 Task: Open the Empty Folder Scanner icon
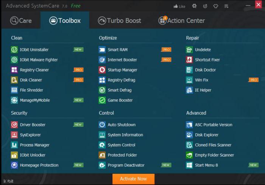coord(189,155)
